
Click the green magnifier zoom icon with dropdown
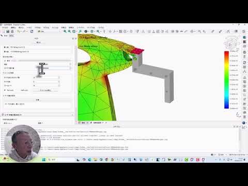(98, 32)
